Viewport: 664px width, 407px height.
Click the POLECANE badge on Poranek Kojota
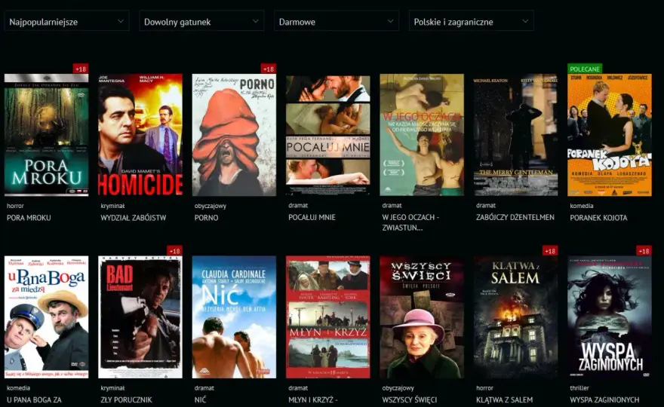pos(585,69)
